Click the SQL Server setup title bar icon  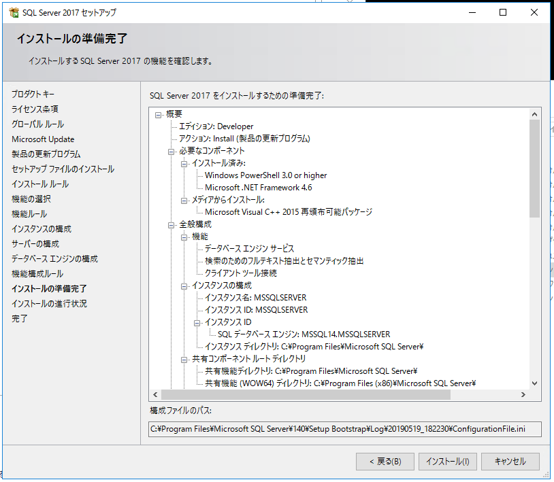(x=14, y=12)
